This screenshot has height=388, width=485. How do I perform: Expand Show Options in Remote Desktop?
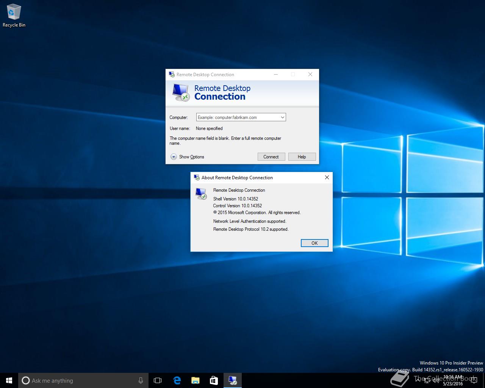click(187, 157)
